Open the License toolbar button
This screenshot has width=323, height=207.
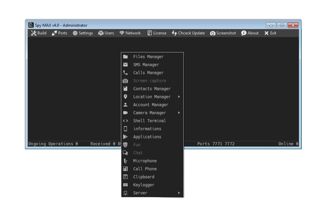[157, 33]
